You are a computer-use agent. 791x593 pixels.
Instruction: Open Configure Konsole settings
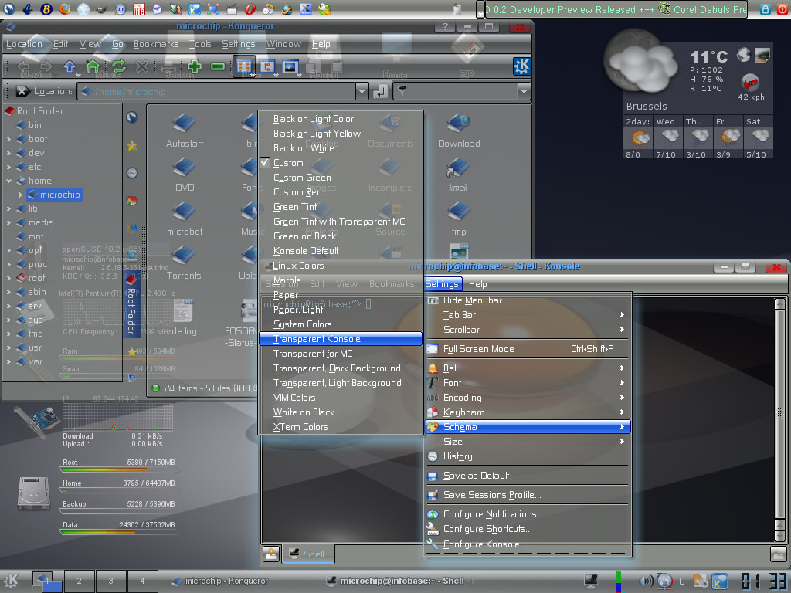pos(527,544)
